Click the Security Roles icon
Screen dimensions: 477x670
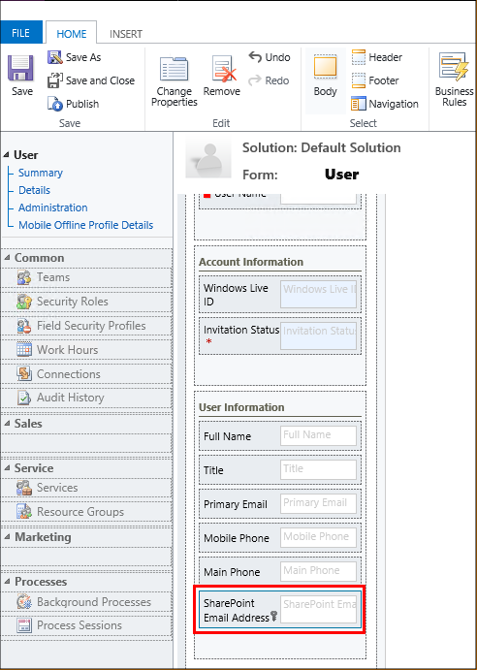click(24, 302)
